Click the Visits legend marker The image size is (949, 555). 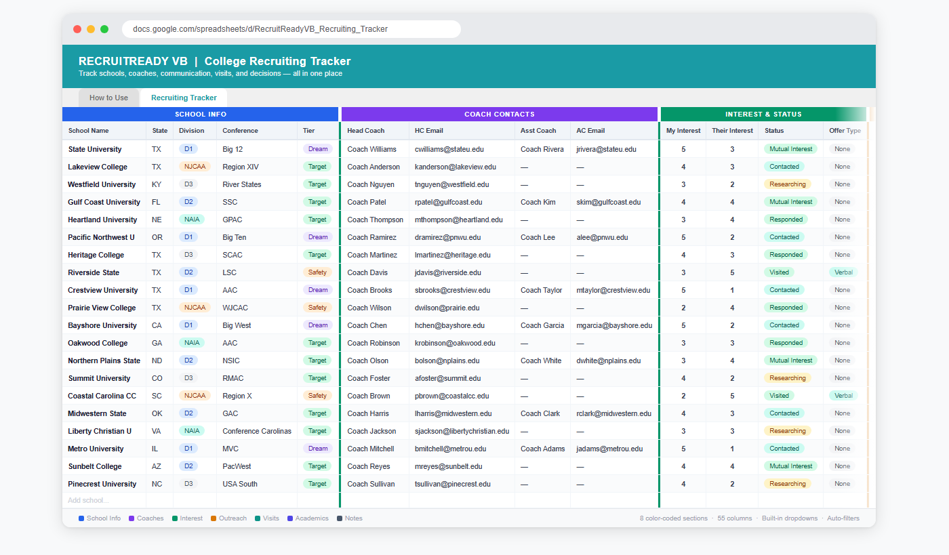[258, 518]
